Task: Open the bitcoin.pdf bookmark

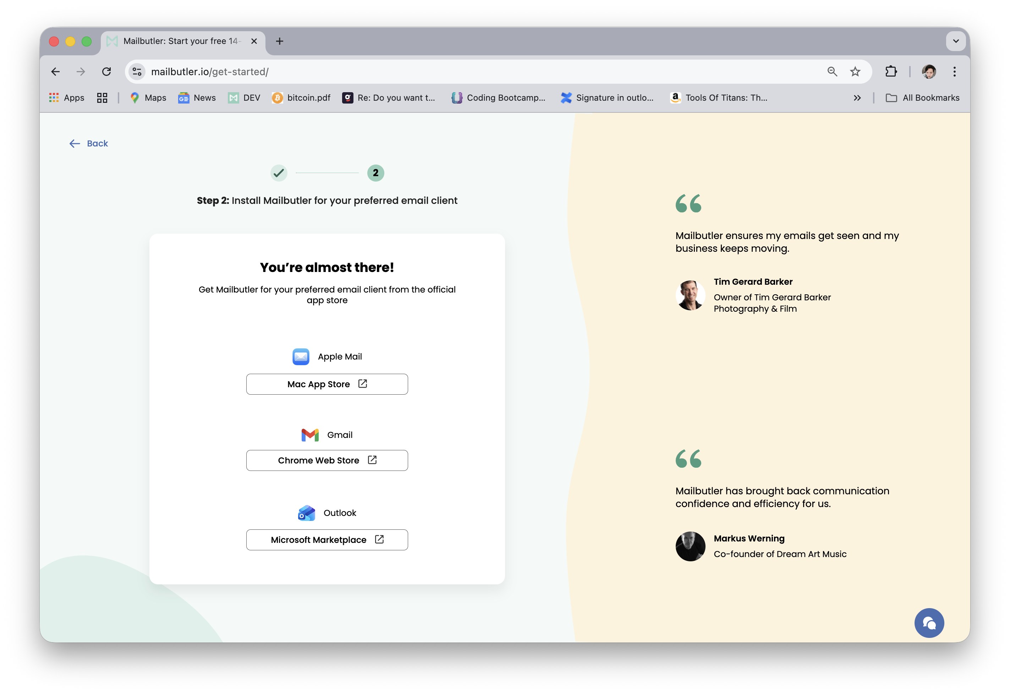Action: pos(301,98)
